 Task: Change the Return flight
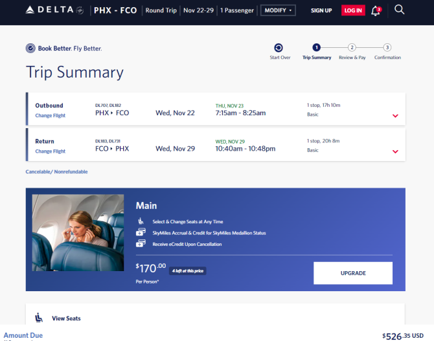coord(51,151)
